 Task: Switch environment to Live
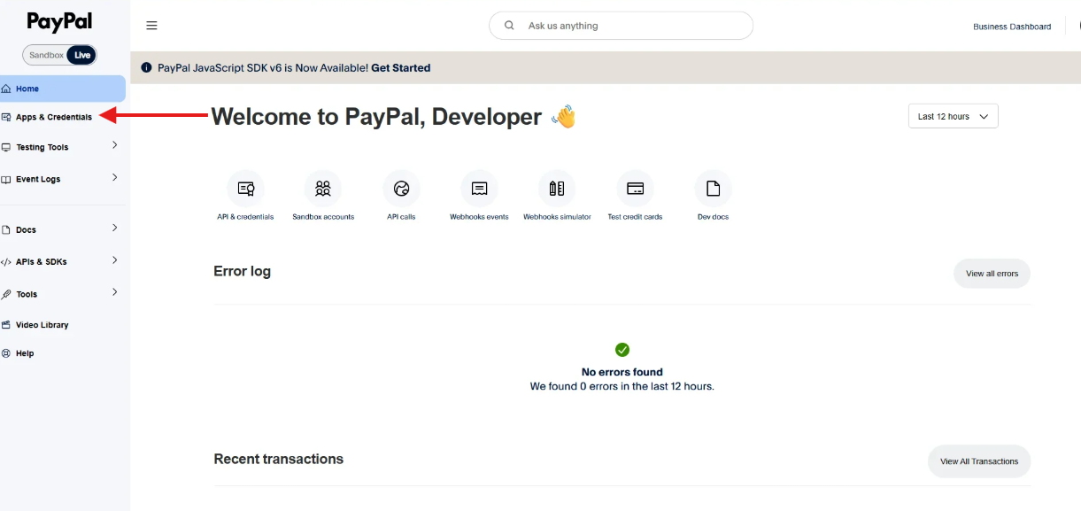coord(81,55)
